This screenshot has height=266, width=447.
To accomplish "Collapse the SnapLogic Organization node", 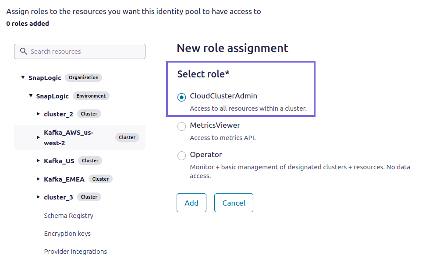I will pyautogui.click(x=23, y=77).
